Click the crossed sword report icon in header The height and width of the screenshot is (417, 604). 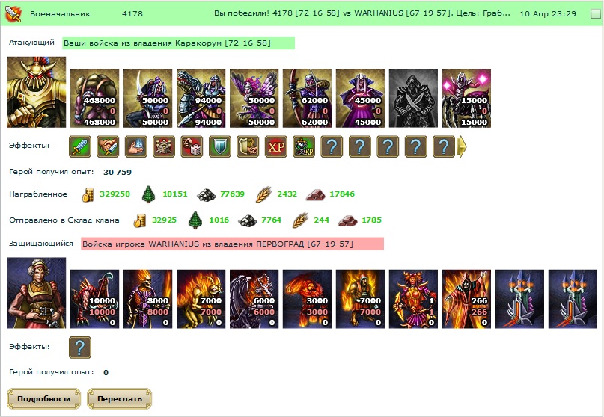[x=13, y=14]
